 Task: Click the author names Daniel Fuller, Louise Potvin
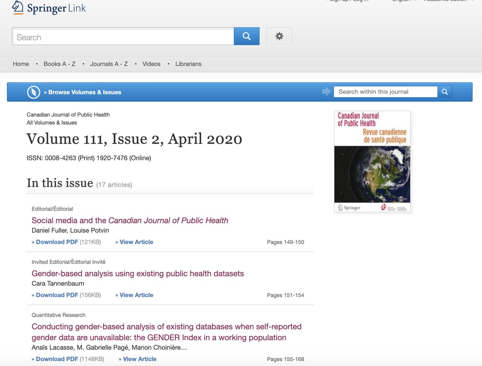pyautogui.click(x=70, y=230)
